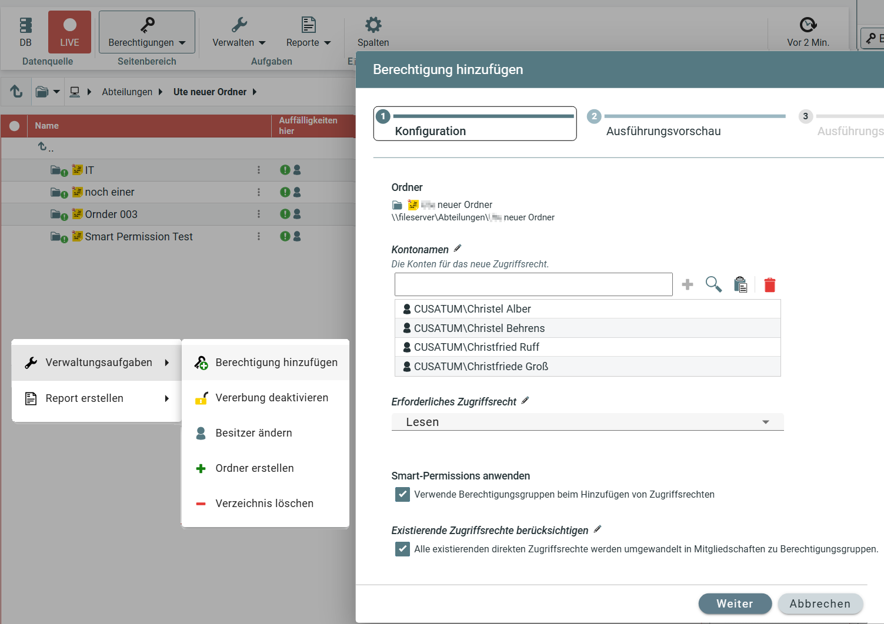Click the Abbrechen button
The height and width of the screenshot is (624, 884).
(x=820, y=603)
